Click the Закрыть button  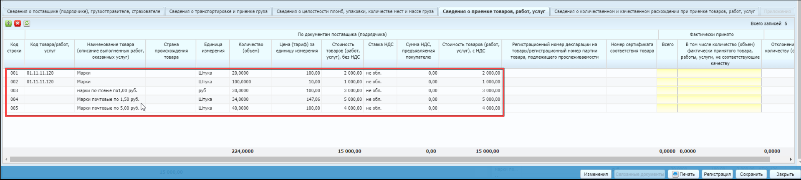785,174
